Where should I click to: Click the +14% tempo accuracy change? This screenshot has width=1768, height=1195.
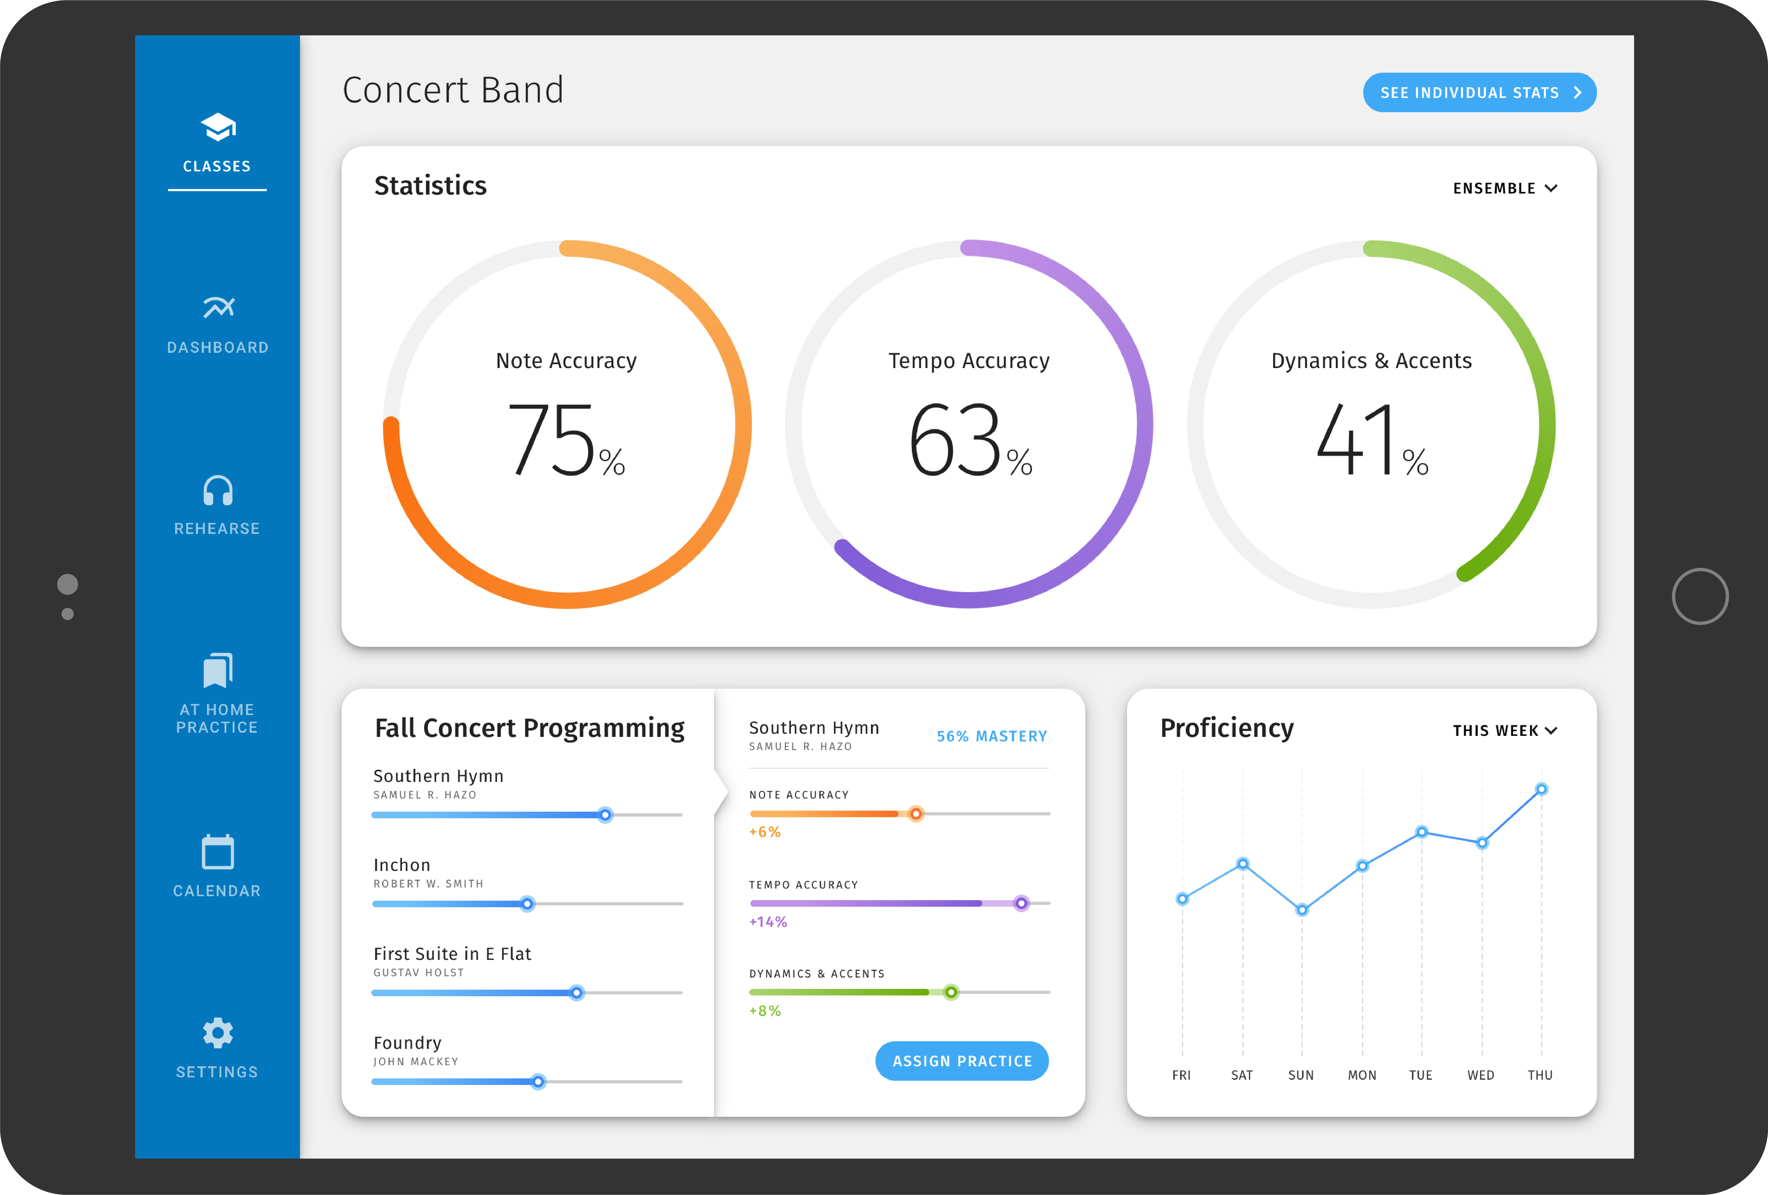(768, 922)
